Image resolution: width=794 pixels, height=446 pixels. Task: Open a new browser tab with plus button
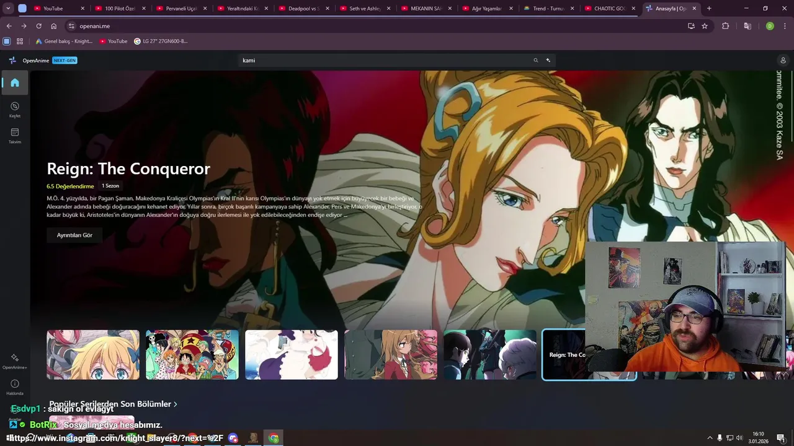[x=709, y=9]
